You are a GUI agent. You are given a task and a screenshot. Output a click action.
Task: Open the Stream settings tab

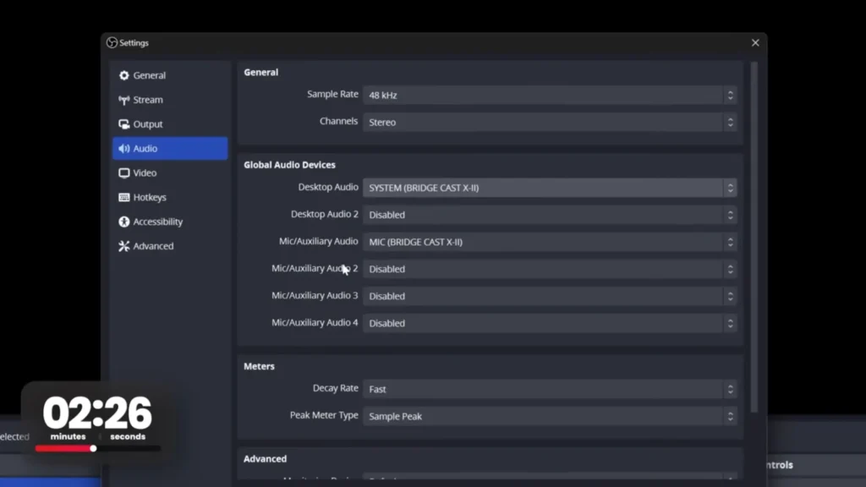coord(170,100)
